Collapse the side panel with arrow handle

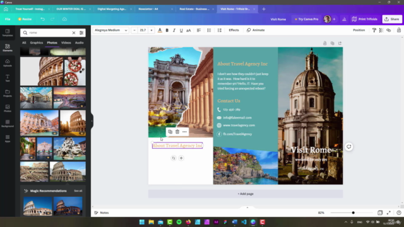[x=92, y=121]
